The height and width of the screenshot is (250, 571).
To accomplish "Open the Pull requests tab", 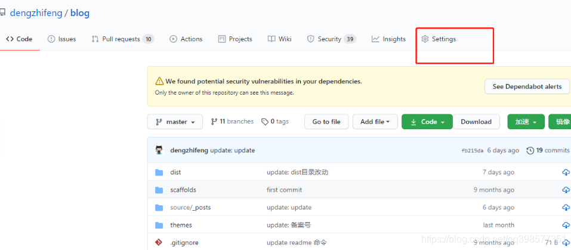I will [x=123, y=39].
